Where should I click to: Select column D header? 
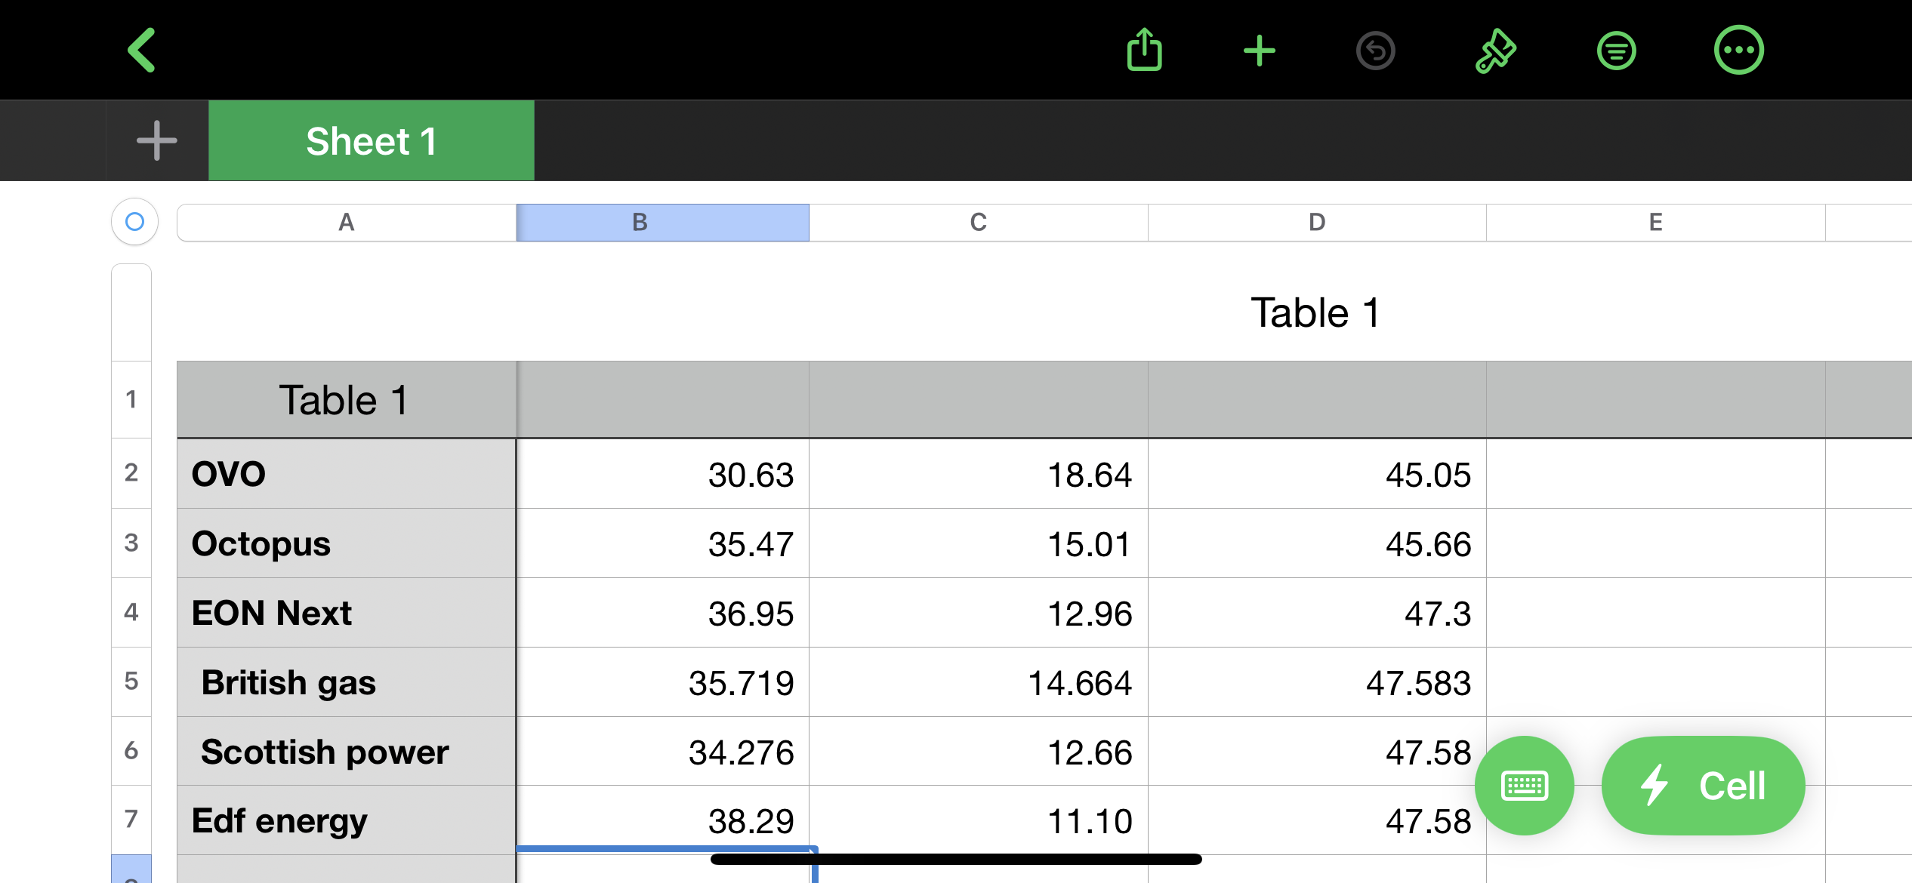(1317, 223)
